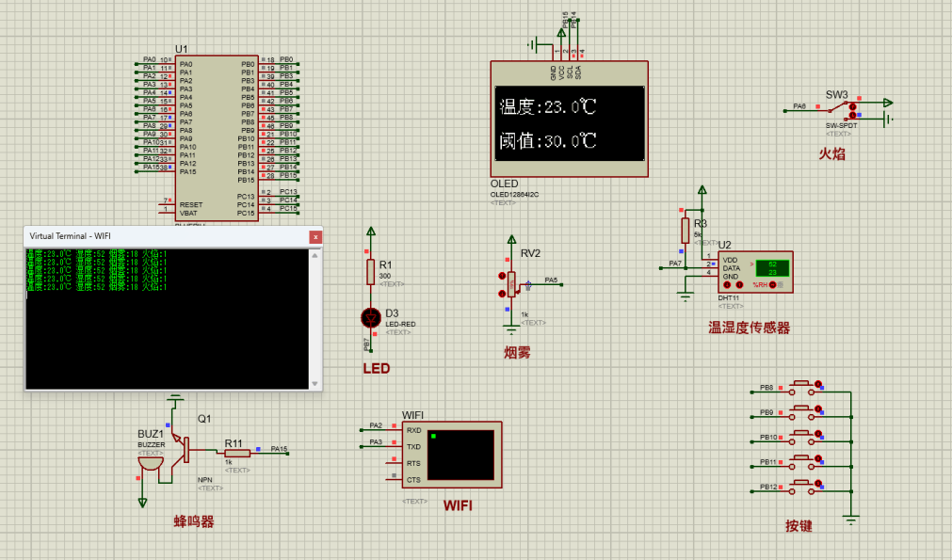This screenshot has width=952, height=560.
Task: Click the WIFI virtual terminal module screen
Action: click(460, 455)
